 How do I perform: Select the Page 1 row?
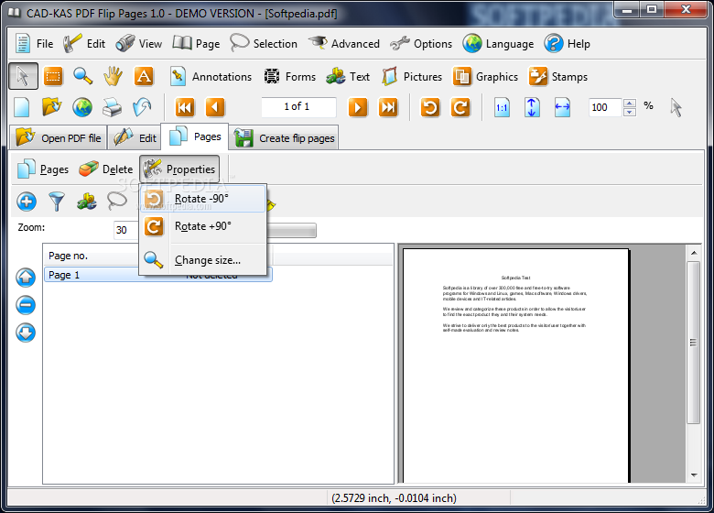click(x=158, y=275)
